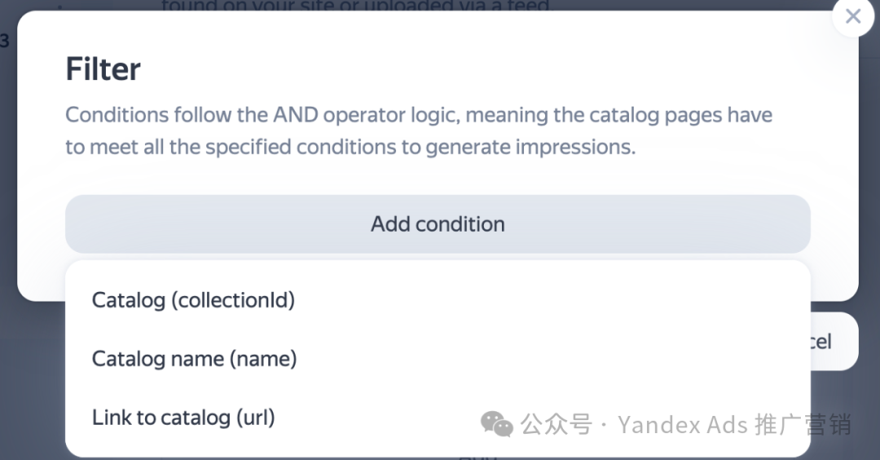Screen dimensions: 880x460
Task: Click the 公众号 watermark label
Action: tap(556, 425)
